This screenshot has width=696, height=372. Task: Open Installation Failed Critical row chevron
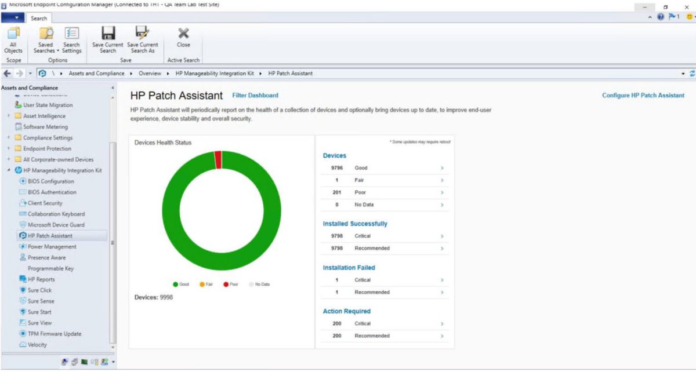pyautogui.click(x=442, y=280)
